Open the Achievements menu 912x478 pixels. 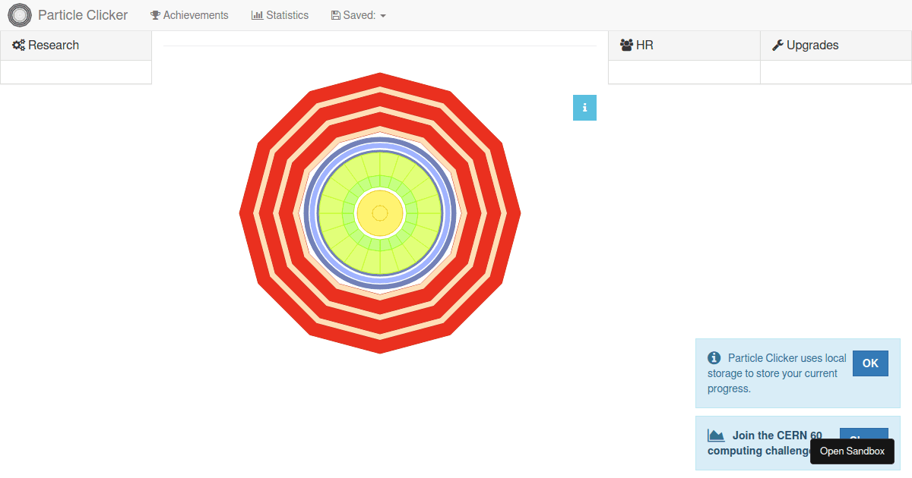click(189, 15)
